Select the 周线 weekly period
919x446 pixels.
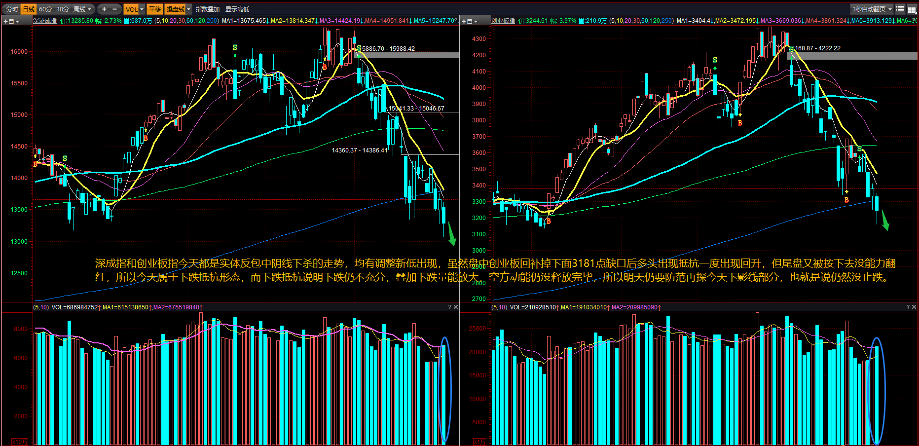79,9
